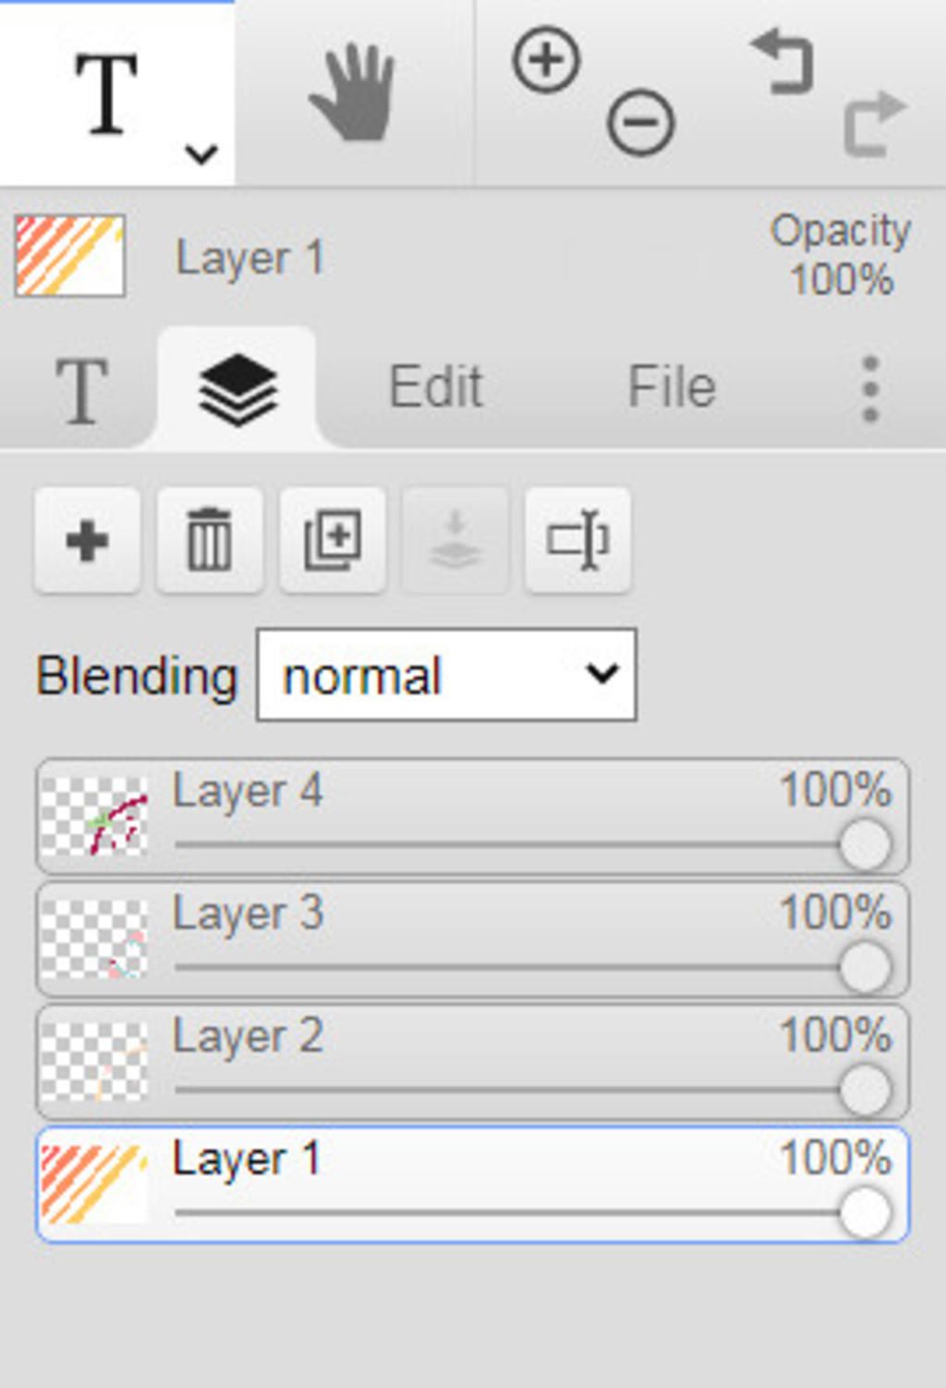Select the Text tool in toolbar
The width and height of the screenshot is (946, 1388).
pyautogui.click(x=106, y=92)
